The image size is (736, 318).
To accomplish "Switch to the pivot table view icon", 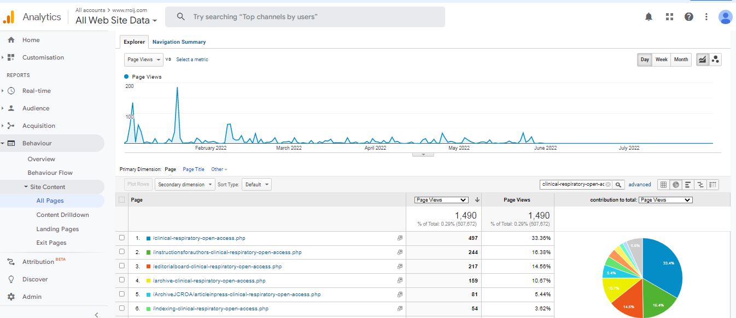I will 712,185.
